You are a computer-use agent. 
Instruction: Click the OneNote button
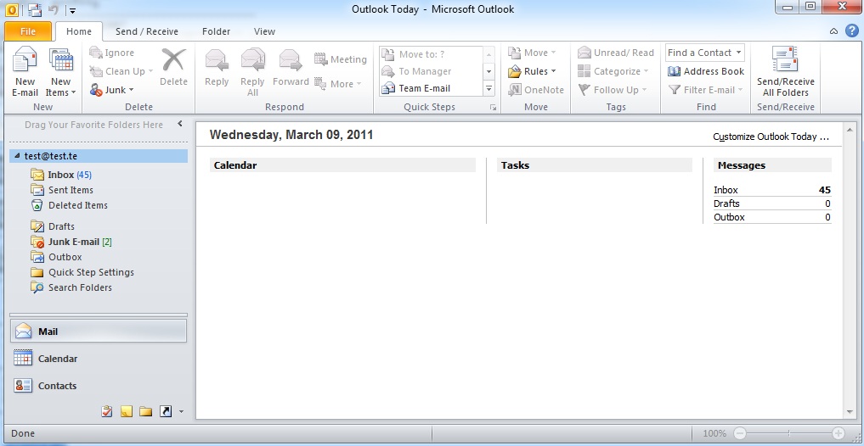click(x=535, y=90)
